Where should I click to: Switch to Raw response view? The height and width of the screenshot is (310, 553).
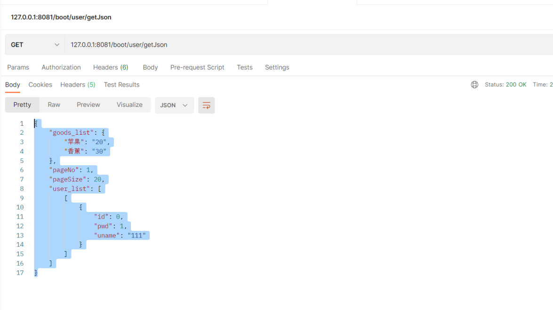[x=54, y=105]
